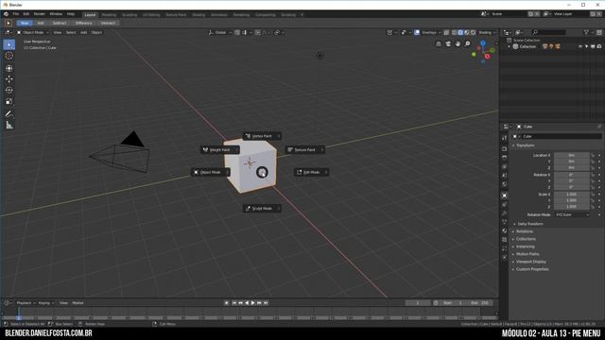Choose Texture Paint in pie menu
Screen dimensions: 605x340
pos(304,150)
